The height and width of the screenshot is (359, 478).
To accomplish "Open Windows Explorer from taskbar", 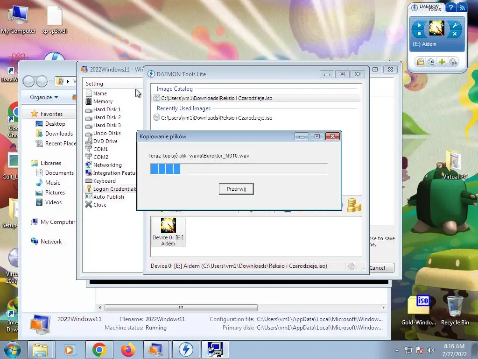I will (40, 350).
